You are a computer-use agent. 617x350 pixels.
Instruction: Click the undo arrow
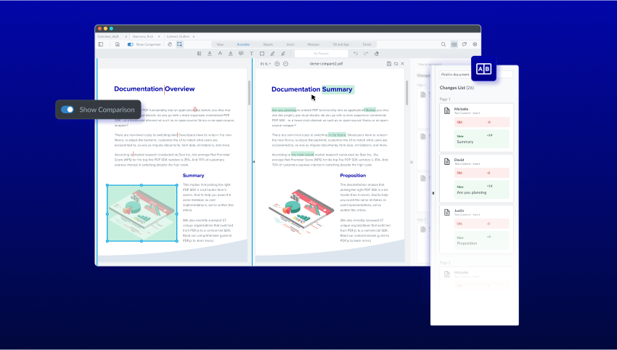[x=356, y=54]
